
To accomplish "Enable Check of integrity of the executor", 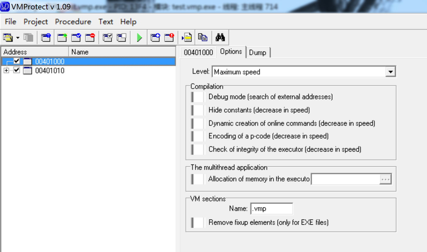I will [198, 149].
